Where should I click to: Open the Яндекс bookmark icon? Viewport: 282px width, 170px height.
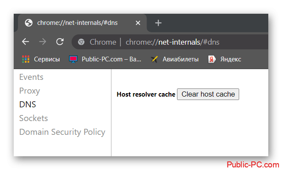pyautogui.click(x=212, y=59)
